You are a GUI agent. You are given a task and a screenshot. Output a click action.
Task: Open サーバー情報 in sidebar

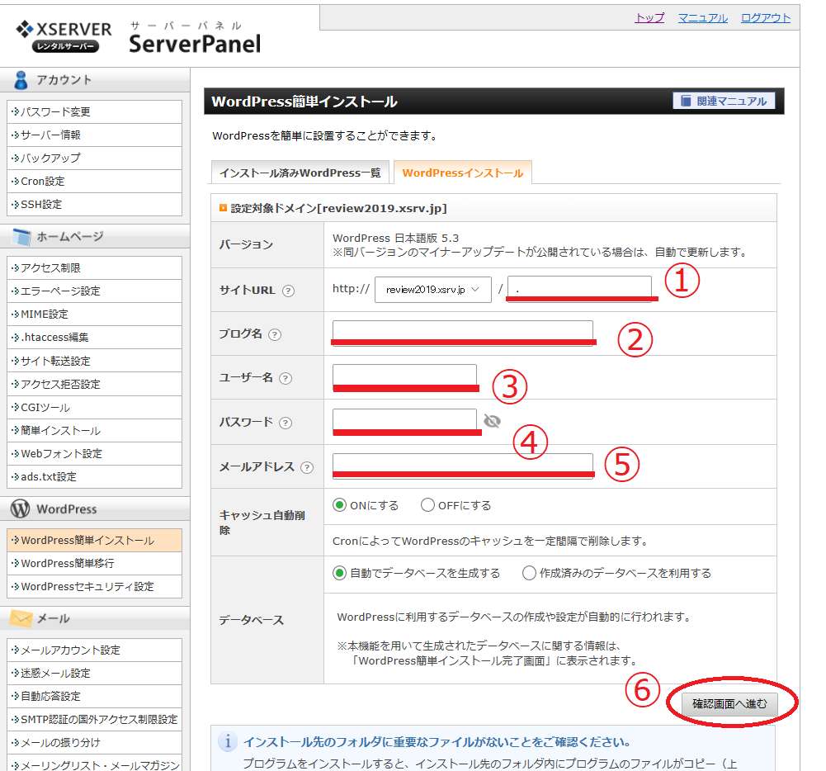(x=94, y=135)
